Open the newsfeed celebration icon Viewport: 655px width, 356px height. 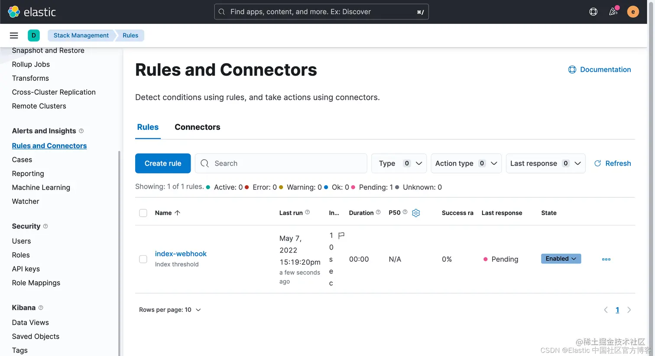pyautogui.click(x=613, y=12)
